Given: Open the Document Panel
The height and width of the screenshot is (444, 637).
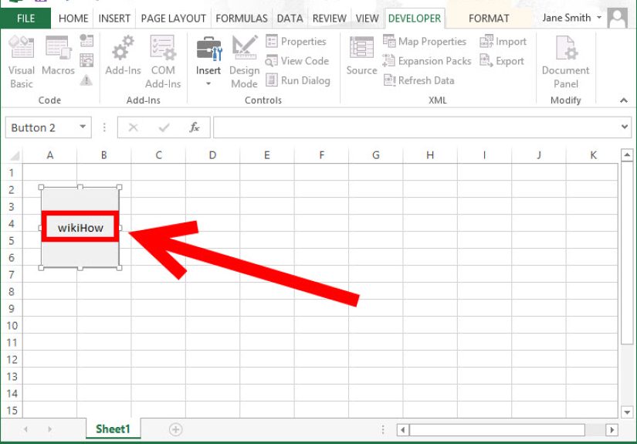Looking at the screenshot, I should pyautogui.click(x=565, y=62).
